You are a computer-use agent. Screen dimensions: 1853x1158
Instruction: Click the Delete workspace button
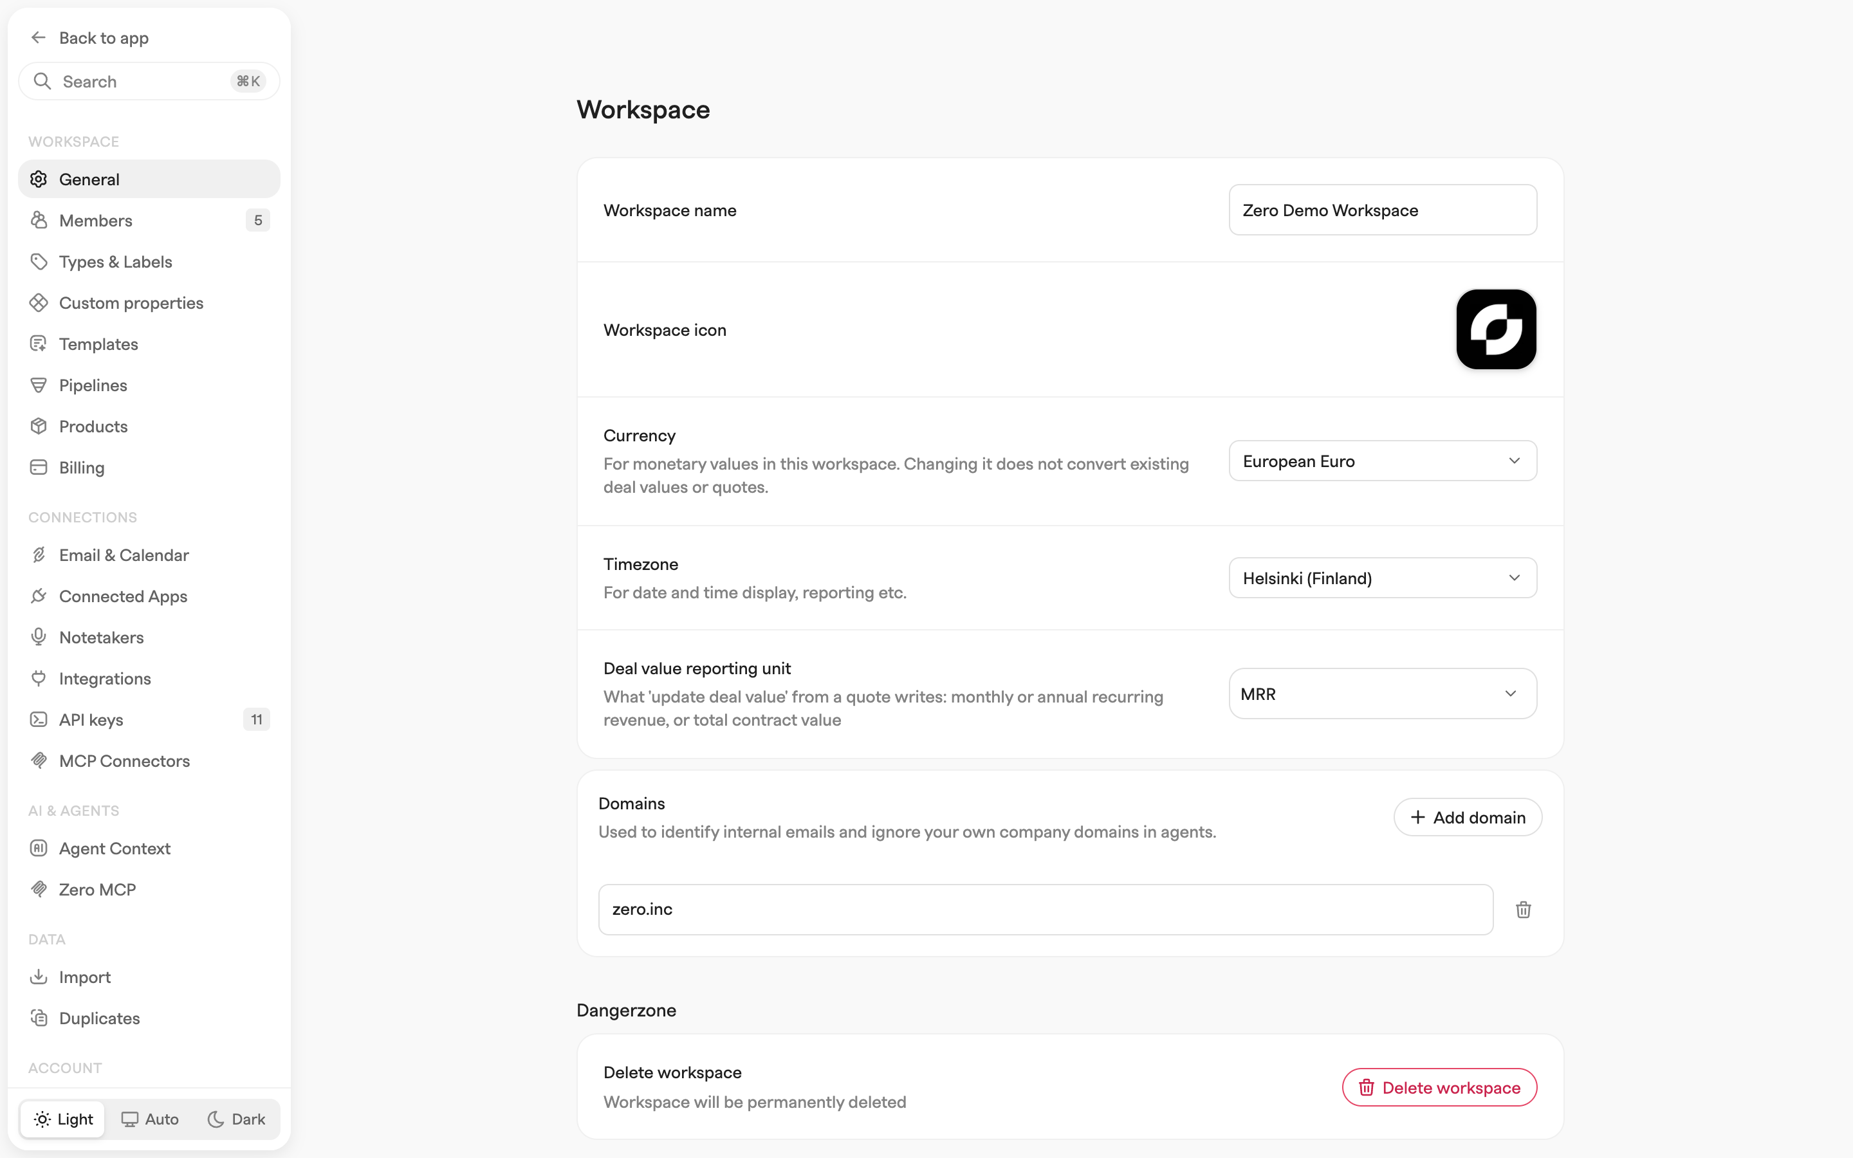tap(1439, 1087)
